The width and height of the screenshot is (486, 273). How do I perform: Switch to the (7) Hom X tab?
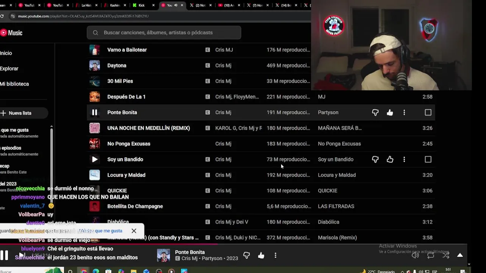pos(257,5)
